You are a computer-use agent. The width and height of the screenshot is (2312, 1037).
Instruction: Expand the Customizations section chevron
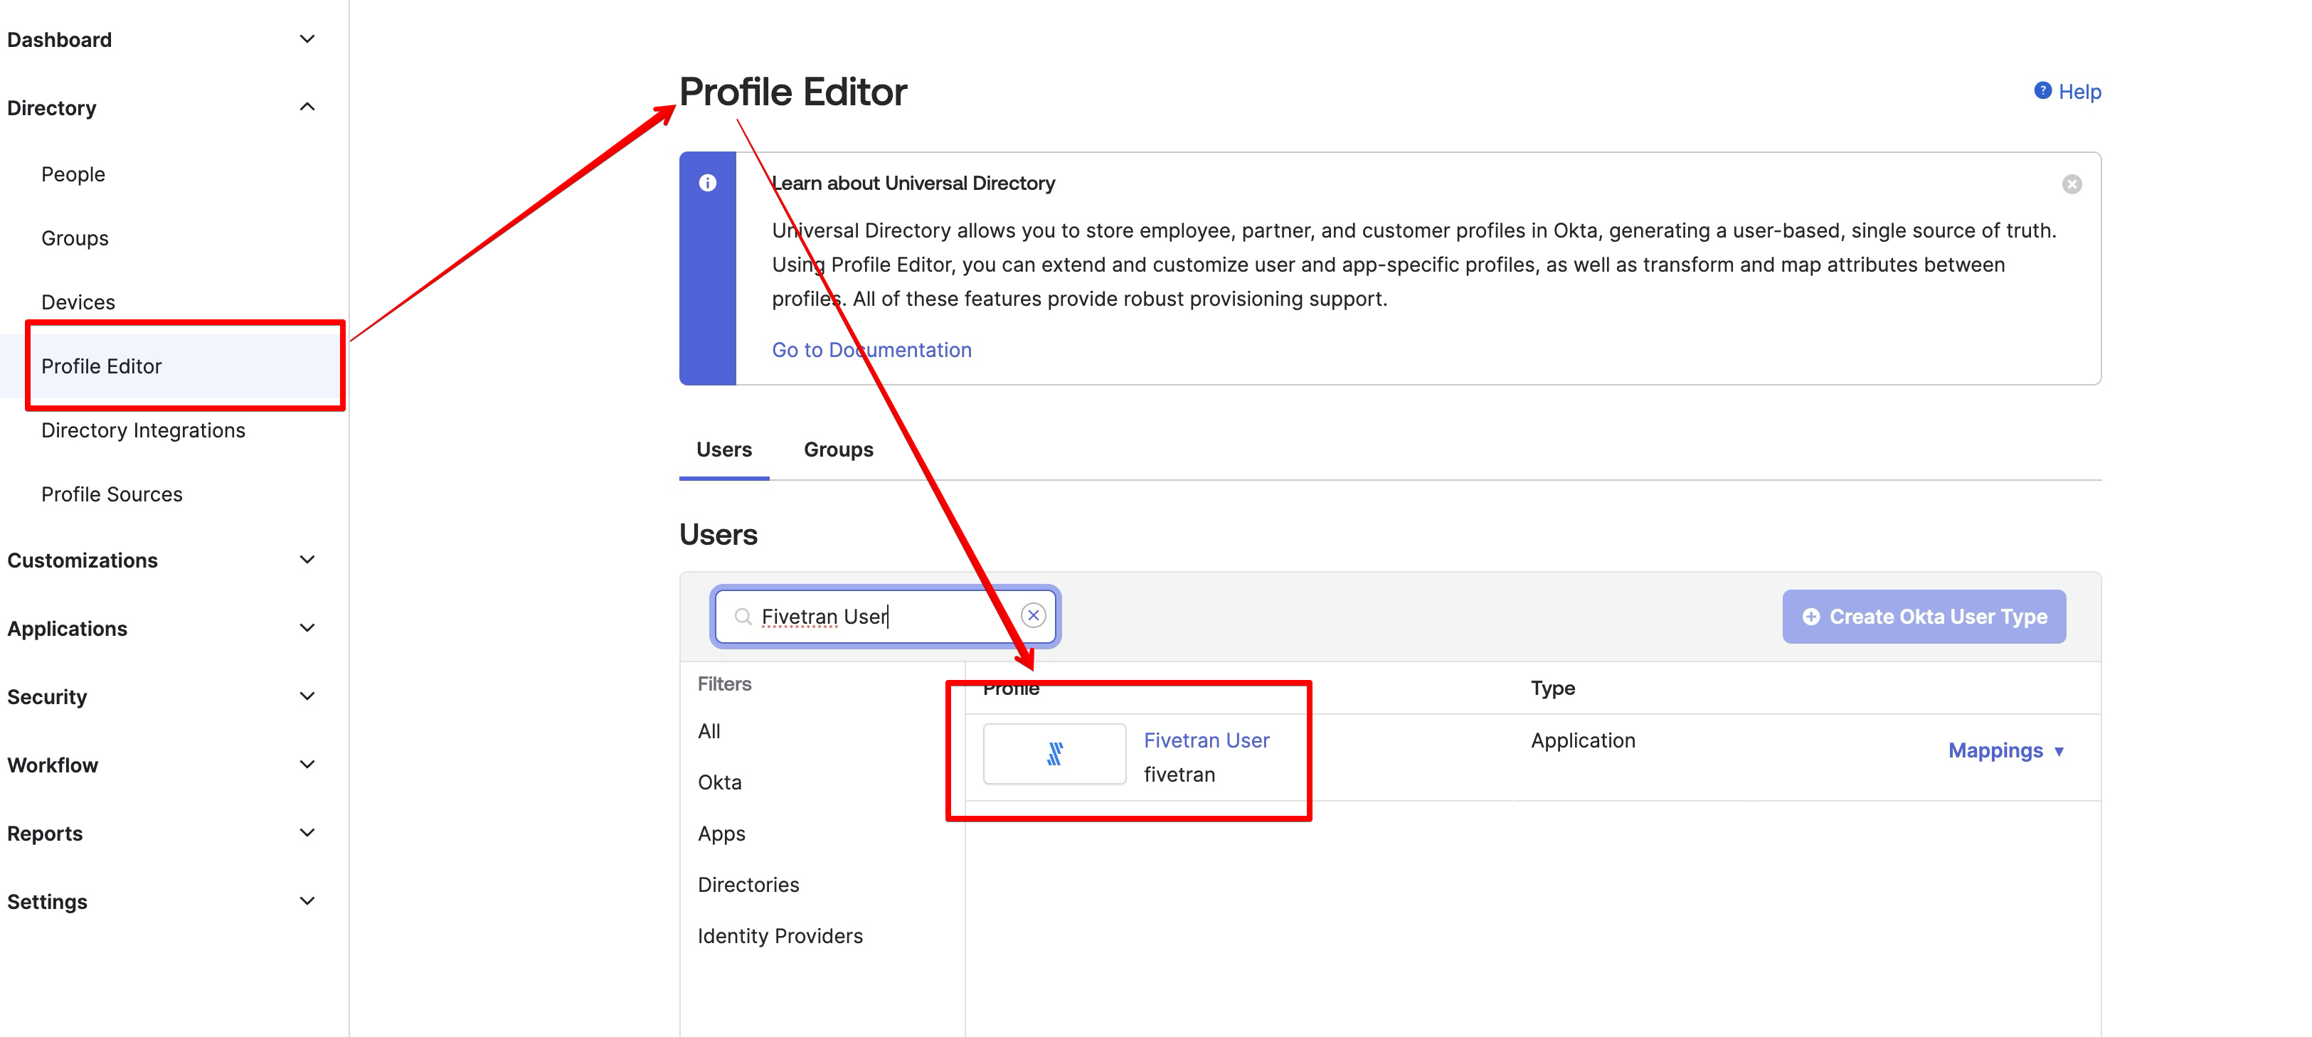pyautogui.click(x=307, y=560)
